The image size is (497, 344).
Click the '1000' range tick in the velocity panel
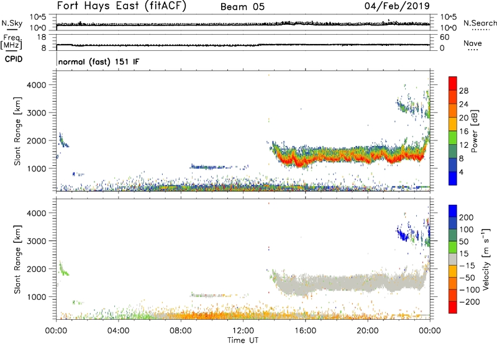tap(37, 297)
